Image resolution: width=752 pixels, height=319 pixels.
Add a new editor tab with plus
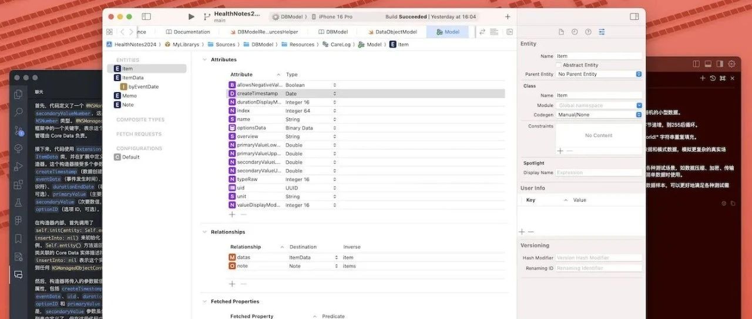pyautogui.click(x=508, y=17)
